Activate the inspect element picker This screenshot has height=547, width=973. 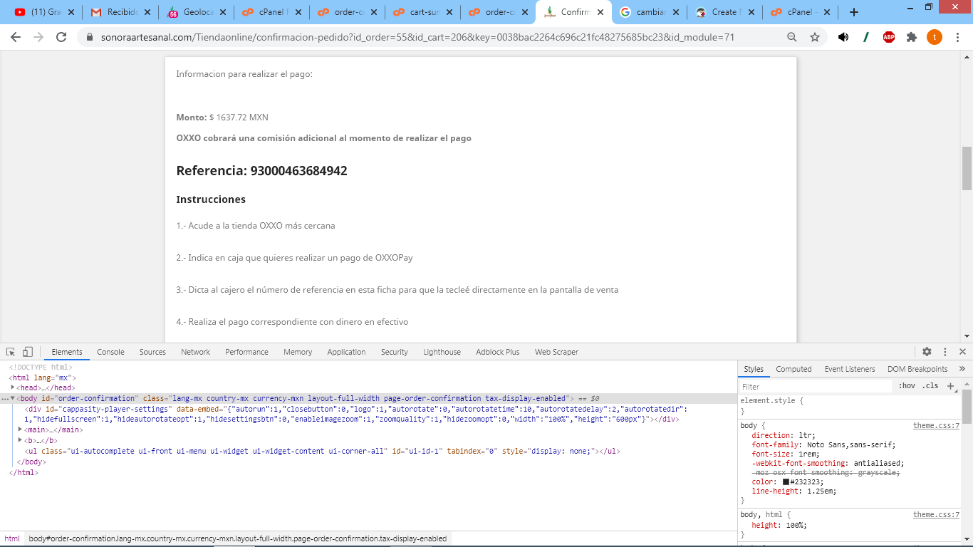[x=11, y=352]
